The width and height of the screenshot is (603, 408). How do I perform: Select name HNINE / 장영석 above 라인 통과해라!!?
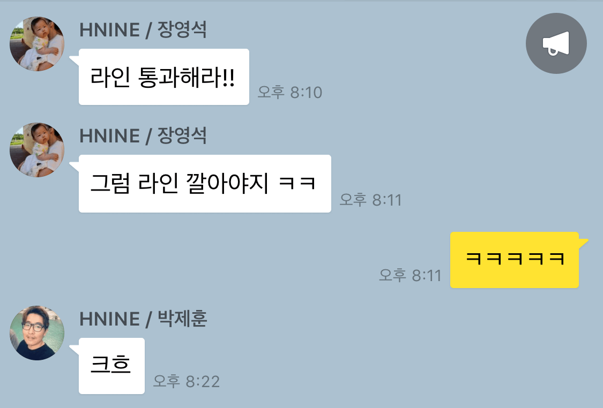coord(143,29)
